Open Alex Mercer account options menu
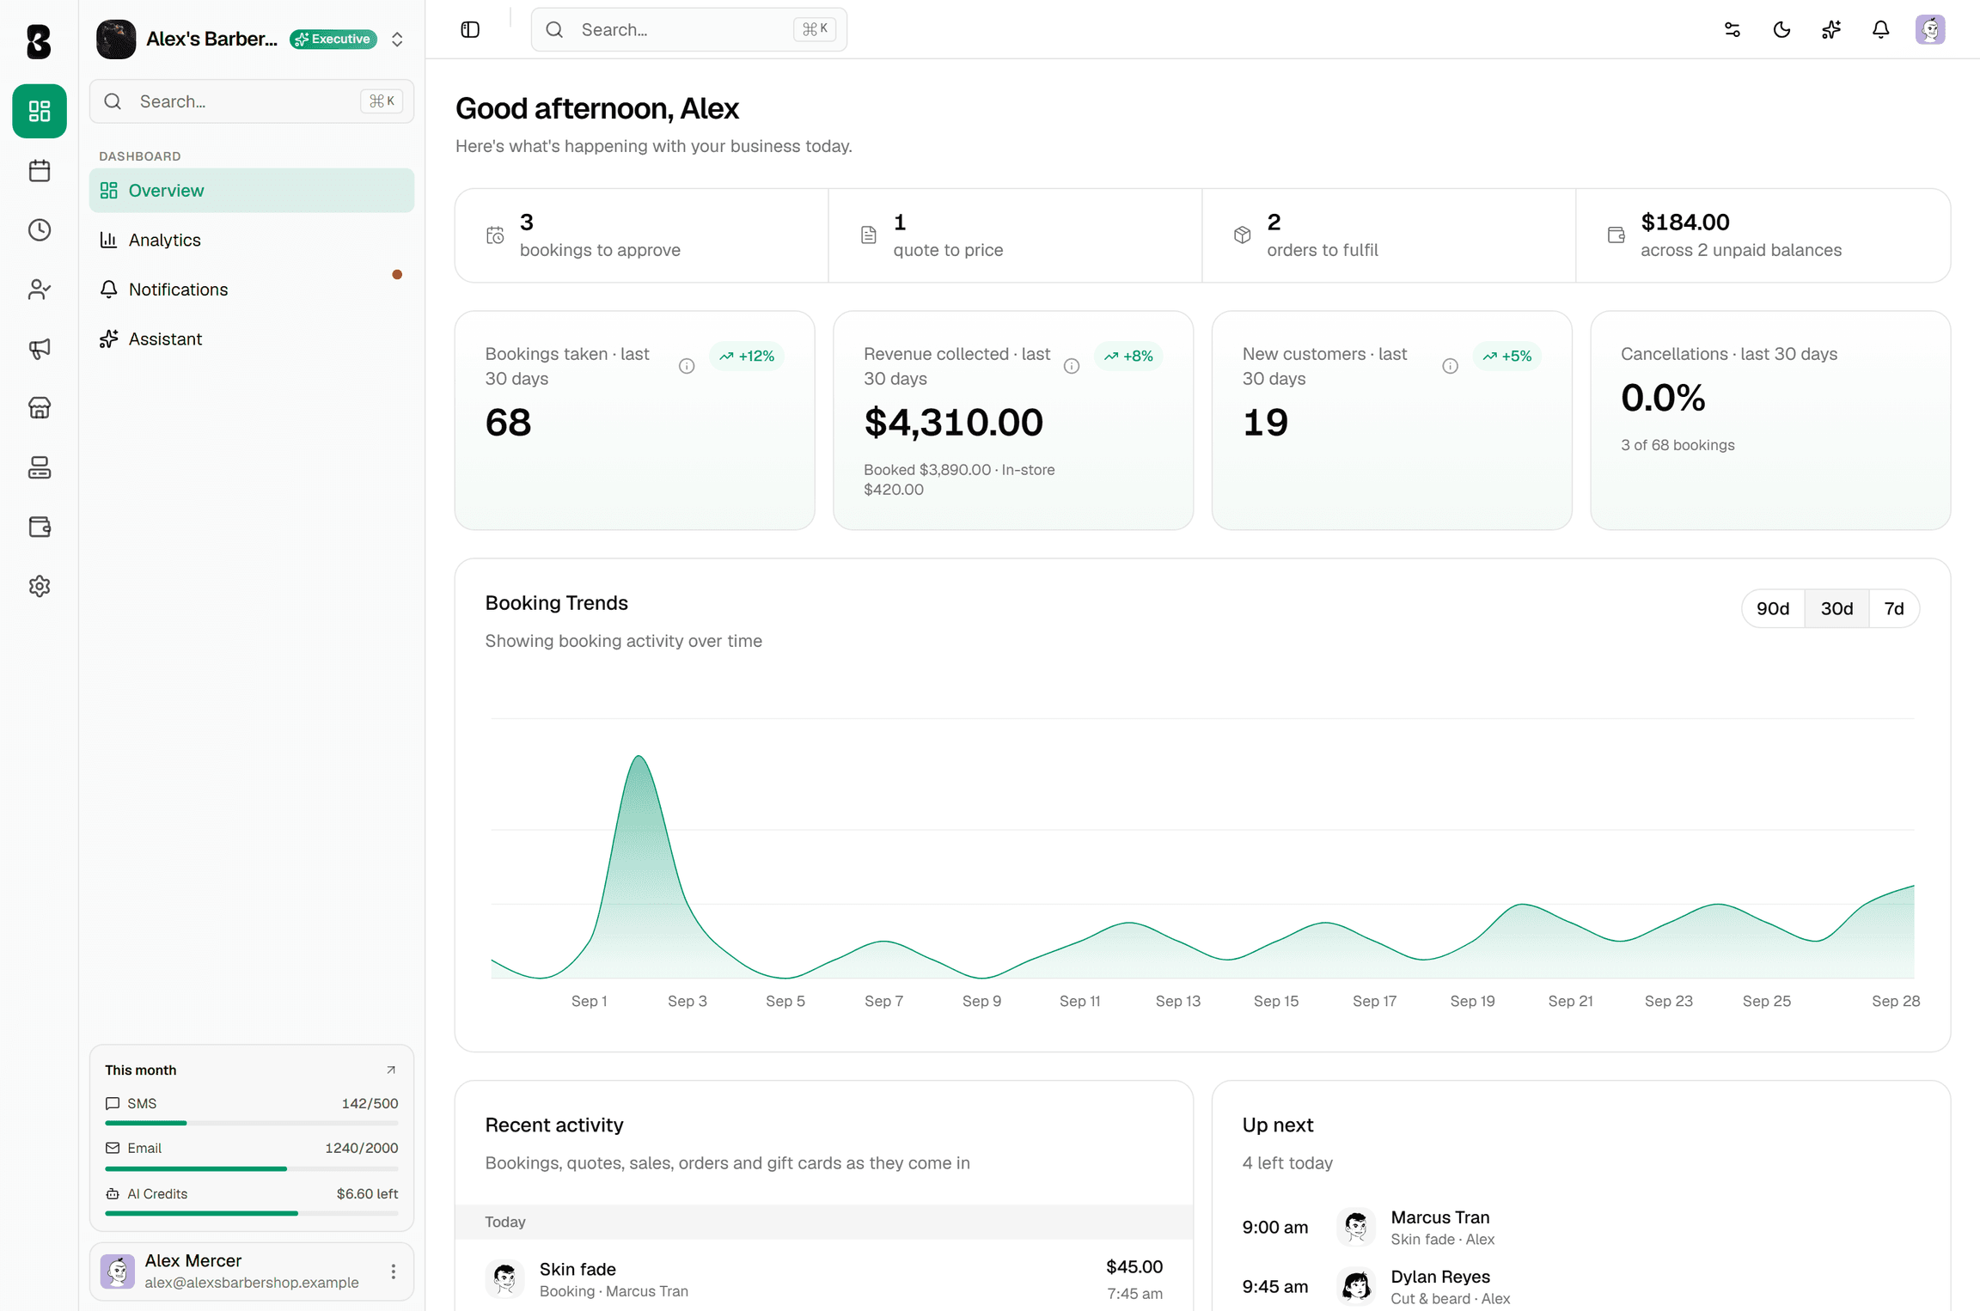This screenshot has height=1311, width=1980. pos(394,1271)
